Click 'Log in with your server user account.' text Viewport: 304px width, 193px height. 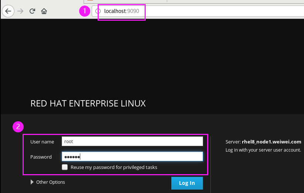[263, 150]
